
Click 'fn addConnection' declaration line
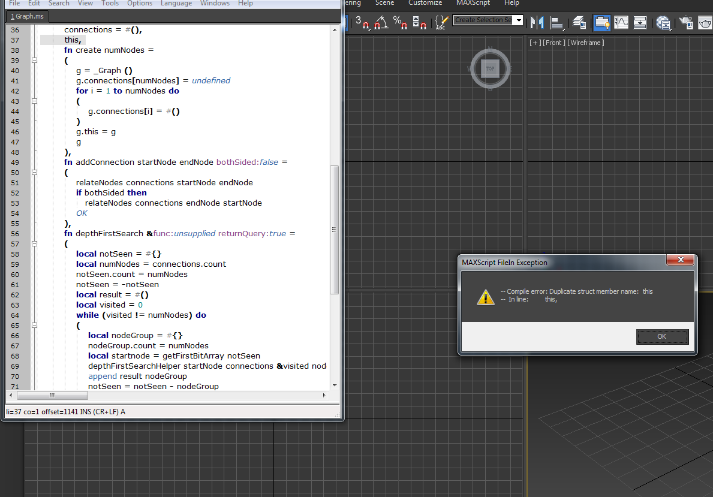tap(176, 162)
